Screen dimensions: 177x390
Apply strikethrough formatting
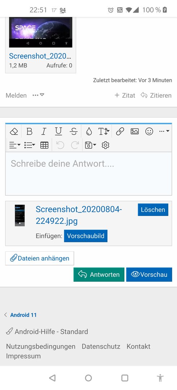coord(73,131)
